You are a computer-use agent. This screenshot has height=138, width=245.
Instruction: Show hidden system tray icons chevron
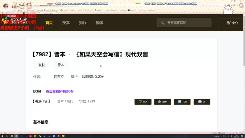(221, 136)
